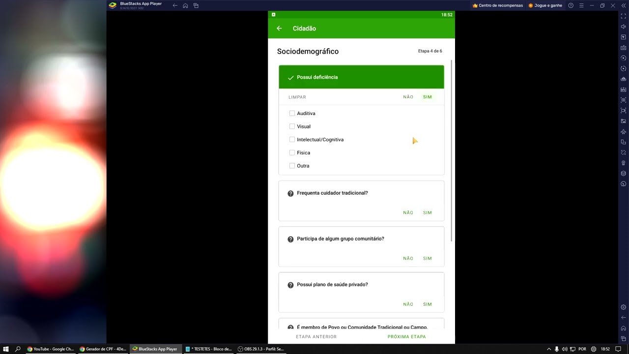Click the volume icon in BlueStacks sidebar
This screenshot has width=629, height=354.
click(624, 27)
